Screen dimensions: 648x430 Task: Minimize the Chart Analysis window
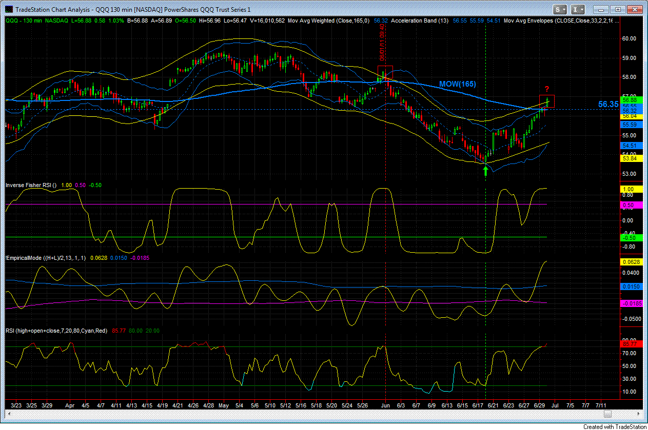[600, 9]
